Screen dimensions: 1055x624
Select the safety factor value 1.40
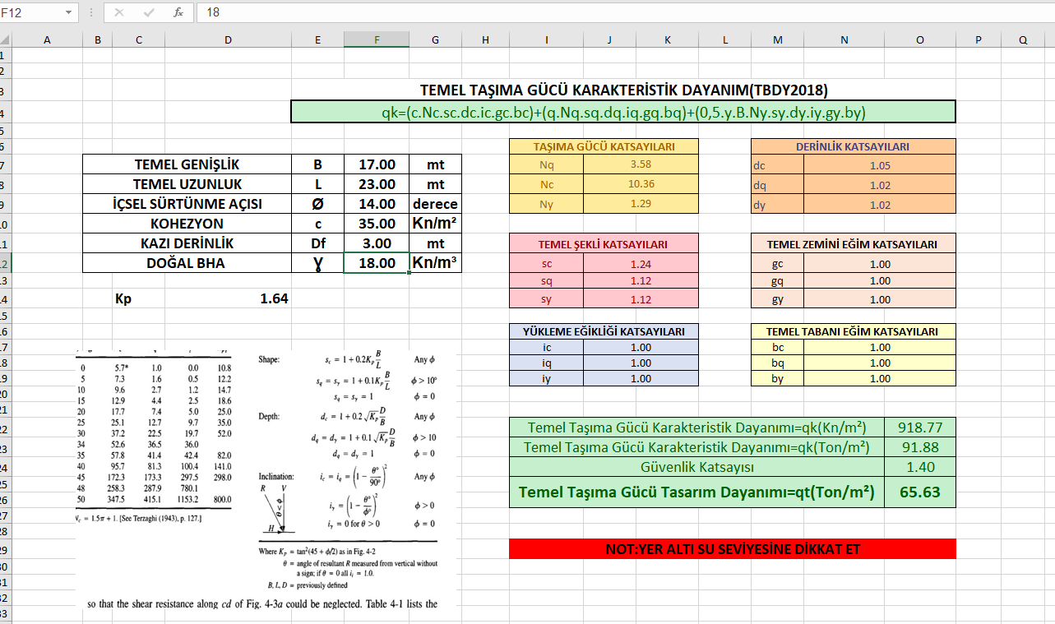920,467
